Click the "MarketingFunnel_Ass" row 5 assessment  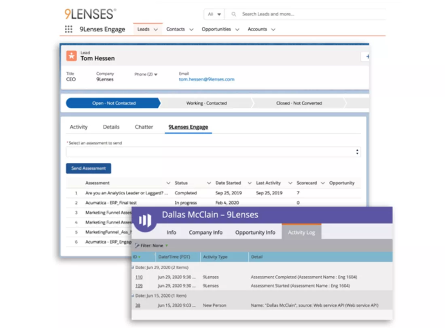point(108,232)
